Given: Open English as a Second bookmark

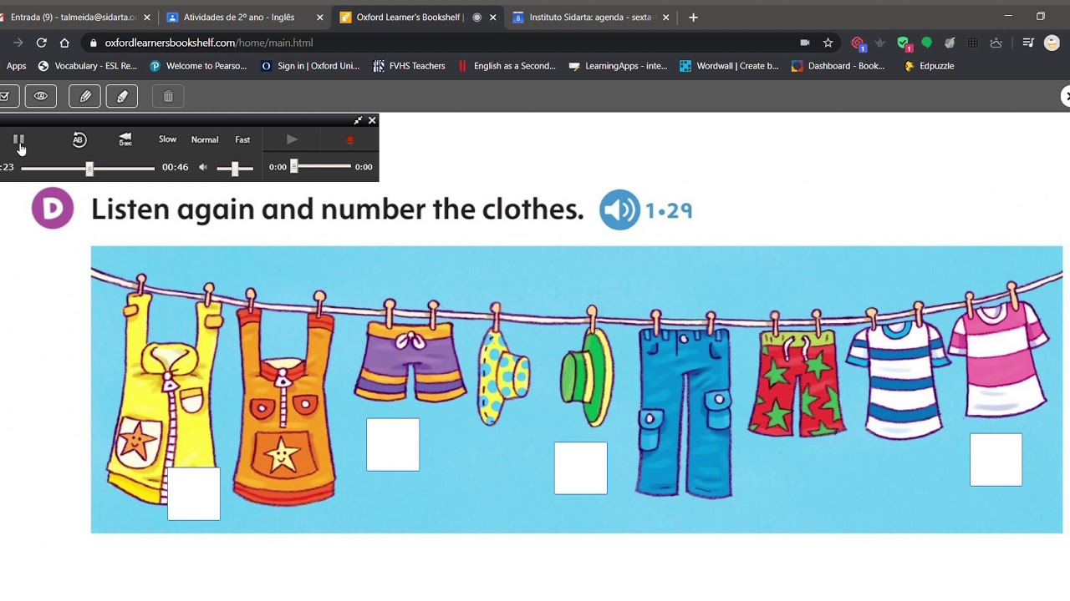Looking at the screenshot, I should tap(507, 66).
